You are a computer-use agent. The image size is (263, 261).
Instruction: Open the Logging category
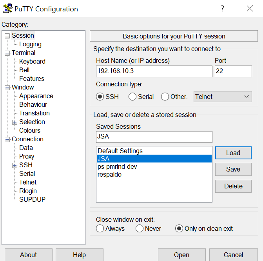[x=30, y=44]
